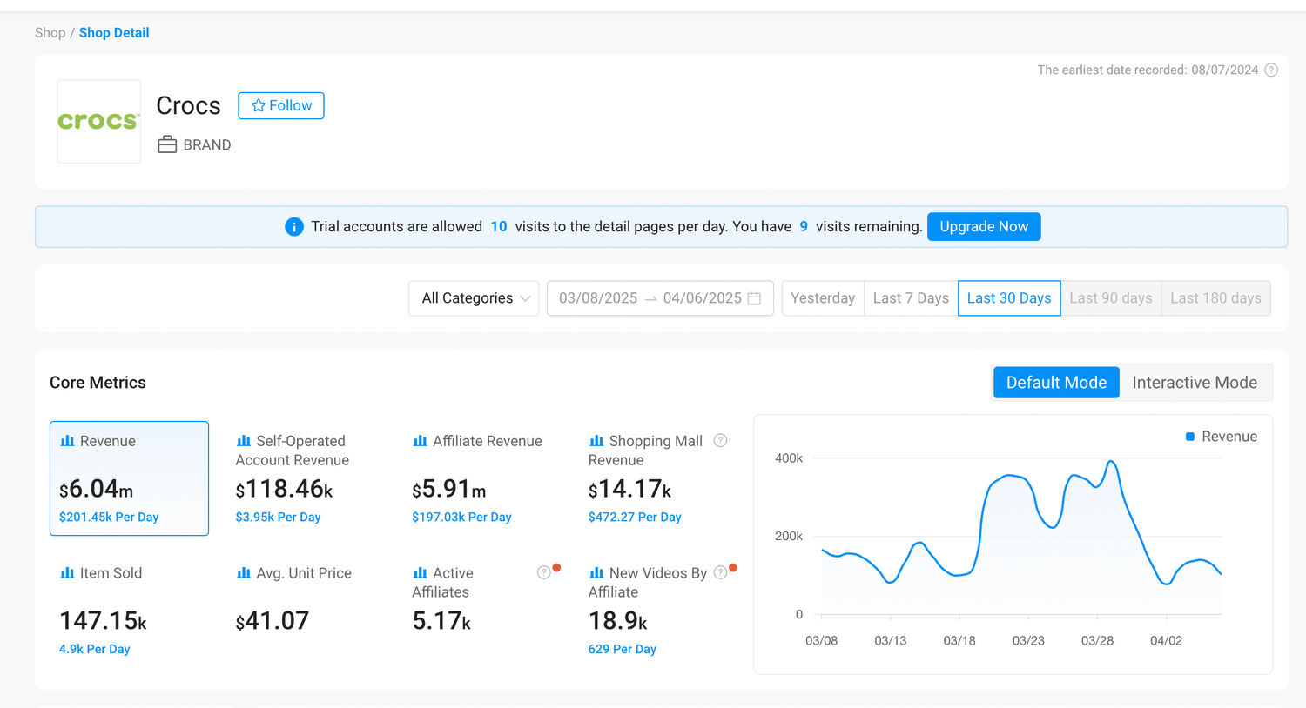Click the info icon in the trial notice banner

pos(294,227)
